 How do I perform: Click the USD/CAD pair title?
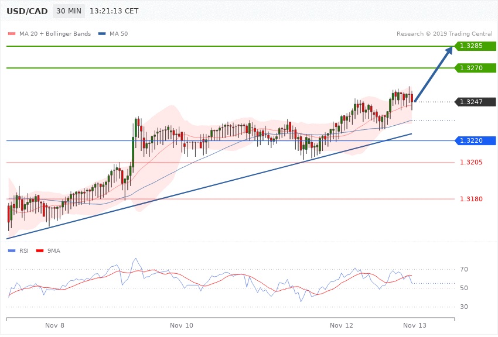[27, 11]
